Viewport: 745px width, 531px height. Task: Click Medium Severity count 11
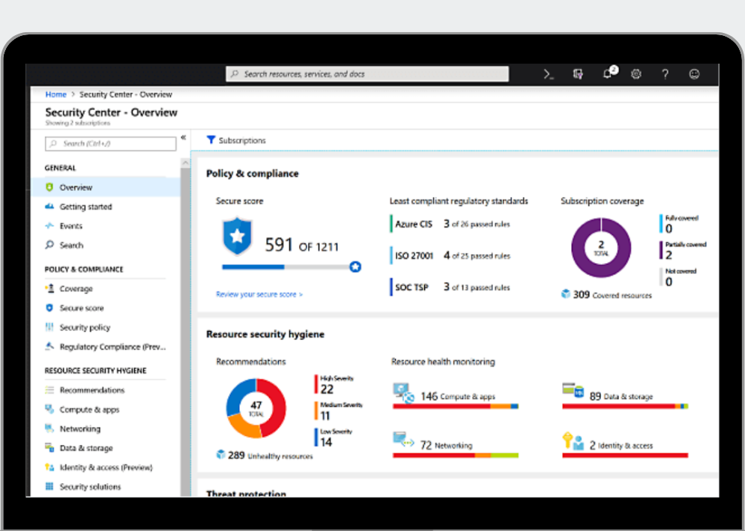(x=325, y=416)
